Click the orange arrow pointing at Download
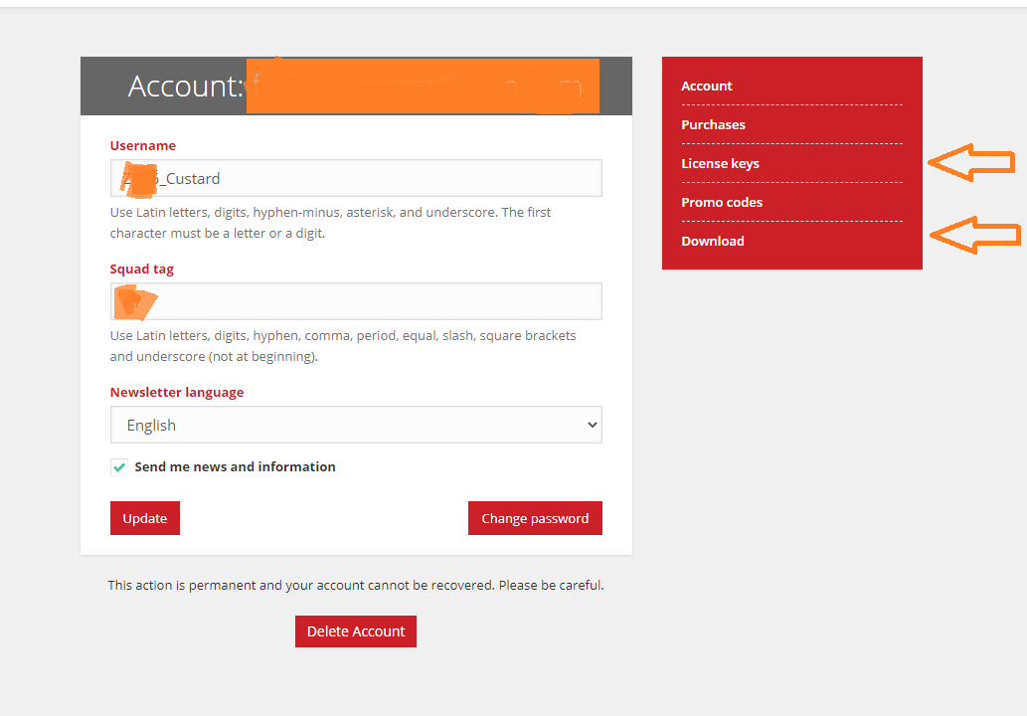1027x716 pixels. (x=974, y=235)
